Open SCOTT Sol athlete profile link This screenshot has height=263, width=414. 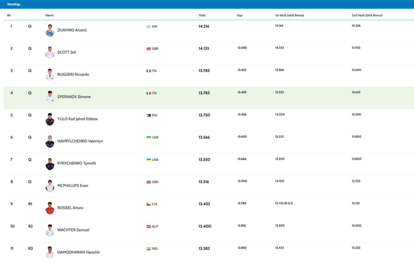[x=67, y=52]
